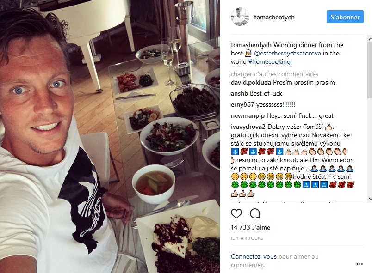Click the scrollbar up arrow in comments
The width and height of the screenshot is (372, 273).
370,39
